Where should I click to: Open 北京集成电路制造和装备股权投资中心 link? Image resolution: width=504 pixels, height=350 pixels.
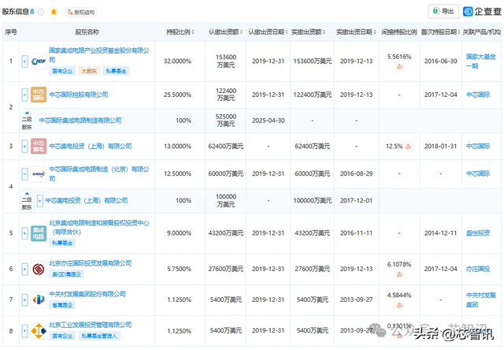pyautogui.click(x=99, y=228)
